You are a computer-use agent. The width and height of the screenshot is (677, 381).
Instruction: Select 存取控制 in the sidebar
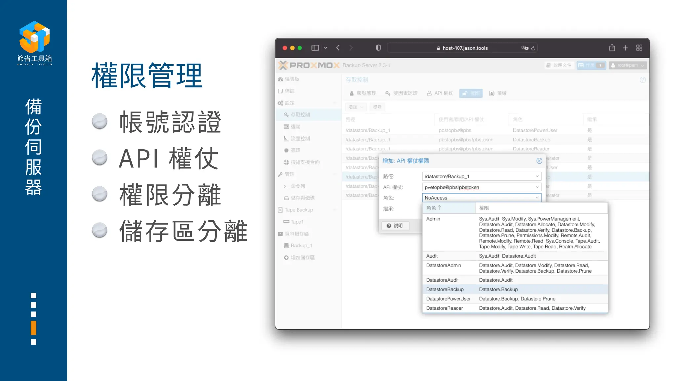[309, 115]
